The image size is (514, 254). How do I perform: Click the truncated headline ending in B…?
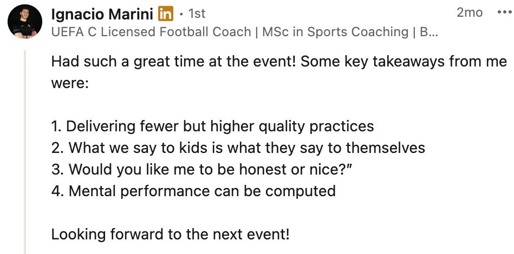(429, 32)
